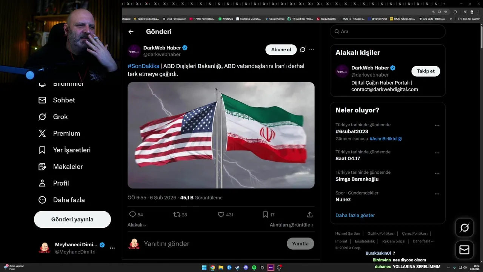Open Yer İşaretleri bookmarks in sidebar
The image size is (483, 272).
65,150
